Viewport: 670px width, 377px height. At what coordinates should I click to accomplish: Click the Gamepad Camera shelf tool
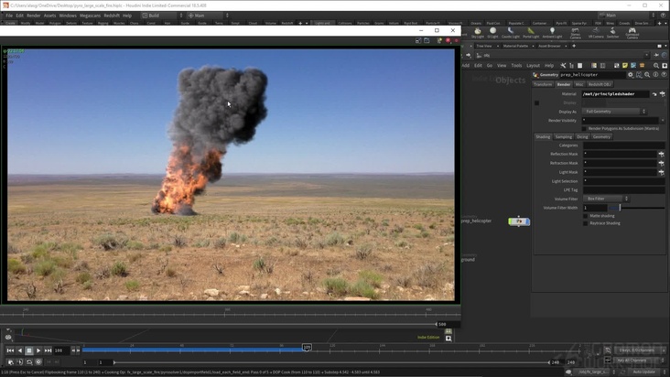click(x=632, y=33)
